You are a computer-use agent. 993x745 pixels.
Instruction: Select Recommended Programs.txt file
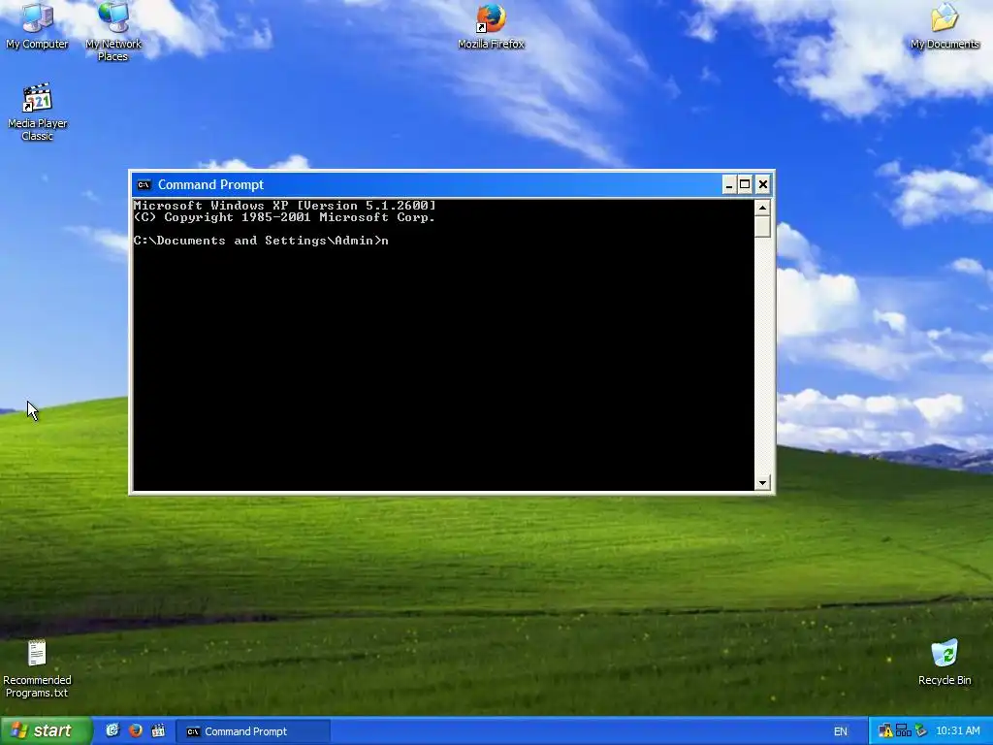(38, 669)
